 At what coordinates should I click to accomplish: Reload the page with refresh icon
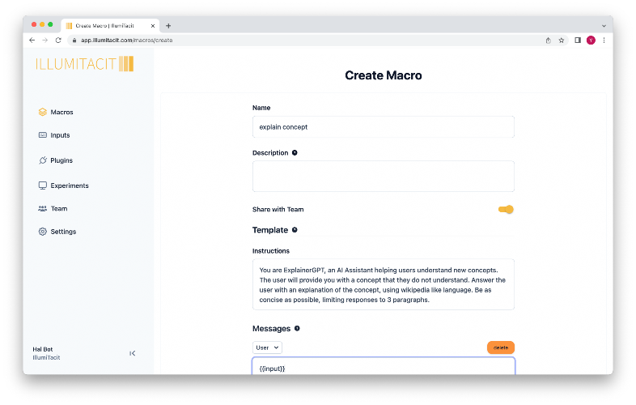(58, 40)
